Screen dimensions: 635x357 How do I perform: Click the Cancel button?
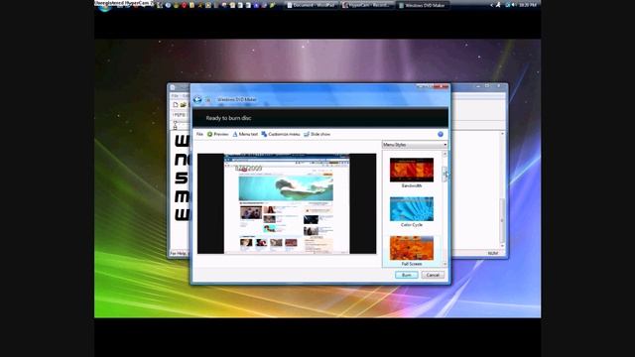pos(433,275)
